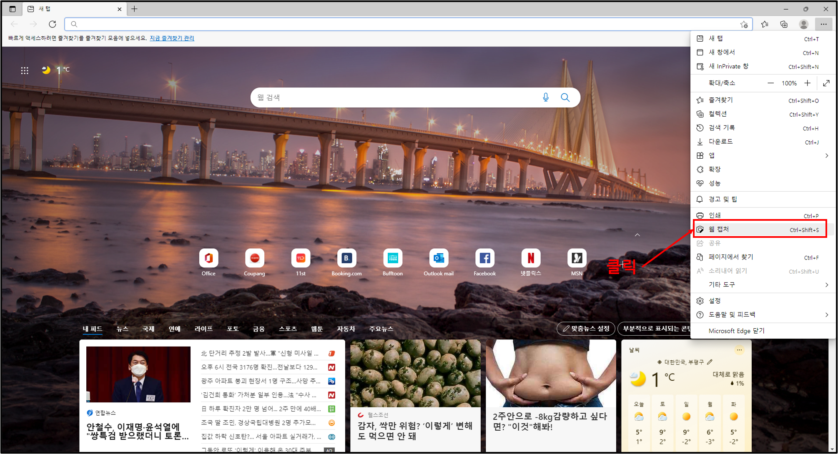Open the Netflix quick link tile
Viewport: 838px width, 454px height.
click(530, 259)
